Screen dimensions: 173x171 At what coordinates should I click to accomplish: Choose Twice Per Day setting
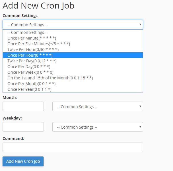coord(32,61)
